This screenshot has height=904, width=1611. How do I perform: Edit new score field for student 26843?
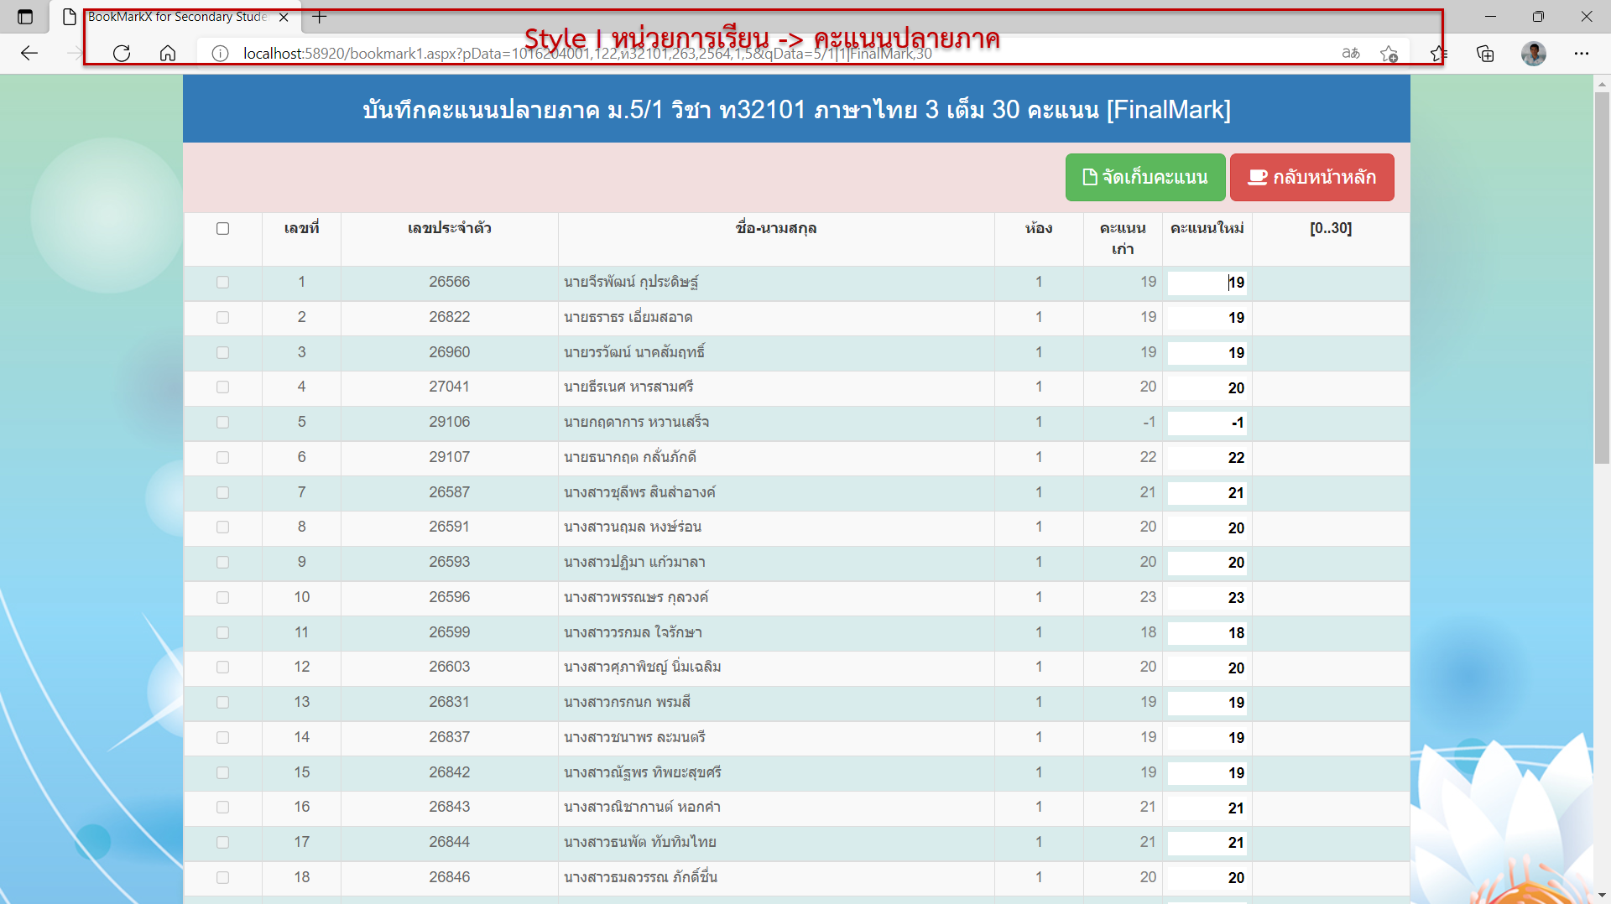point(1207,808)
